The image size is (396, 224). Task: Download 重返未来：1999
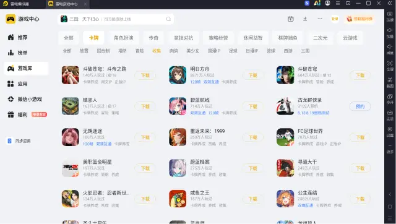tap(253, 137)
